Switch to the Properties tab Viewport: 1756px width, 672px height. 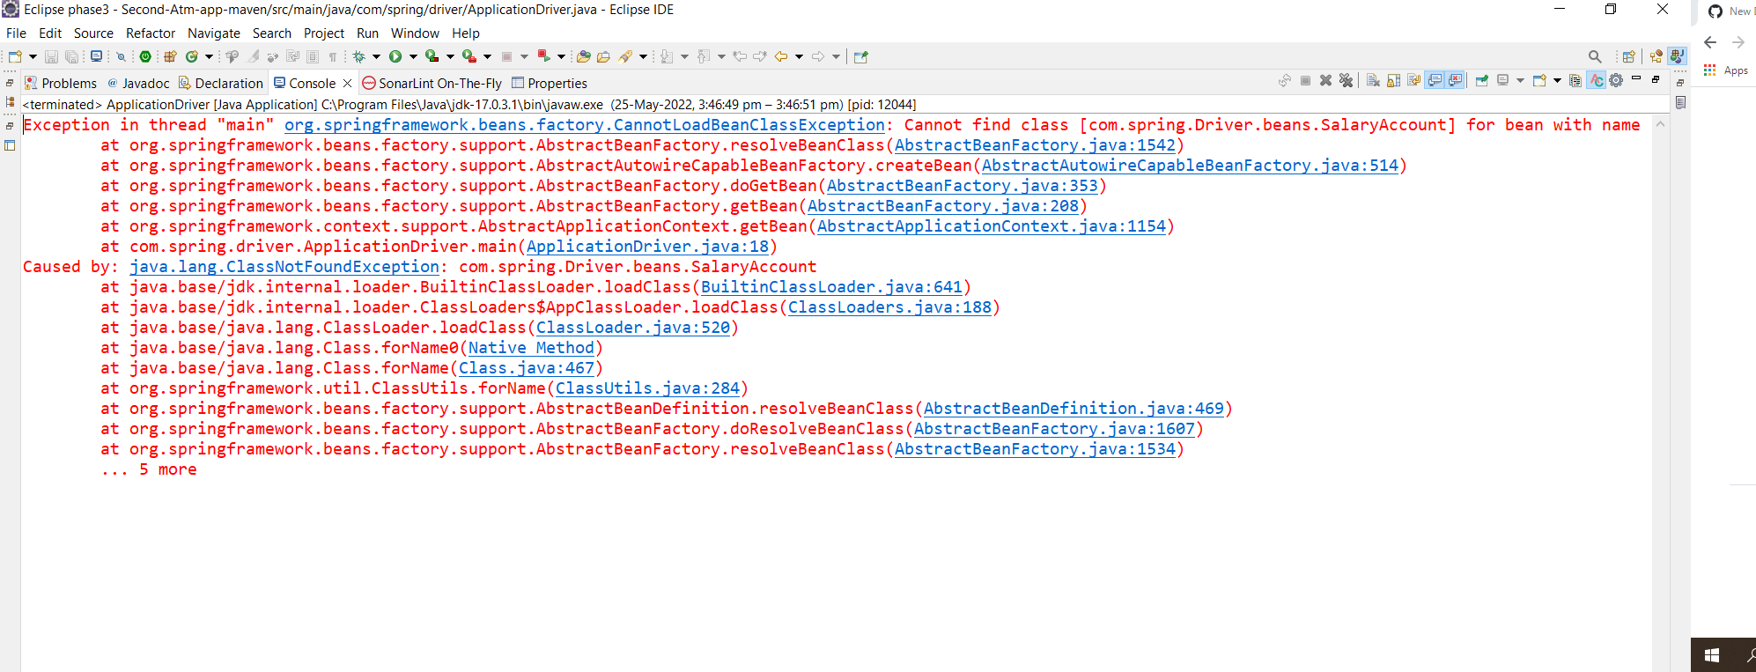point(550,83)
